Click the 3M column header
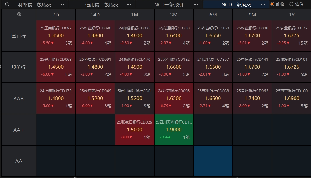The image size is (311, 178). [174, 15]
